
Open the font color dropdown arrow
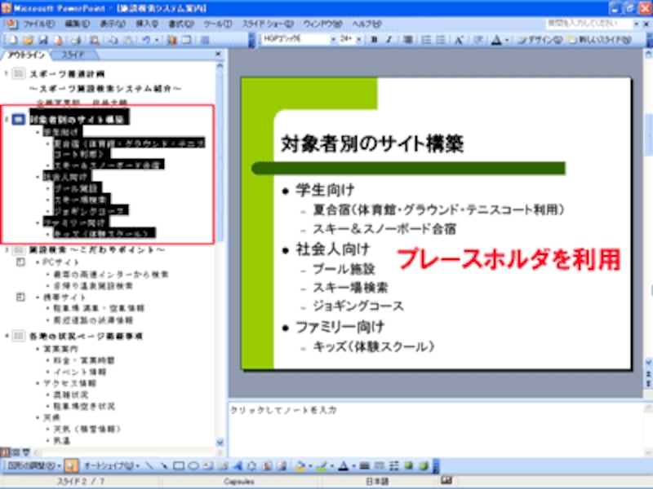pos(507,40)
